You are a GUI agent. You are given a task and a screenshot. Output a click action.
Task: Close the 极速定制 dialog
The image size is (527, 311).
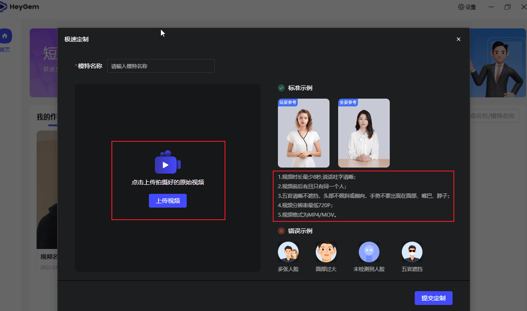(x=459, y=39)
